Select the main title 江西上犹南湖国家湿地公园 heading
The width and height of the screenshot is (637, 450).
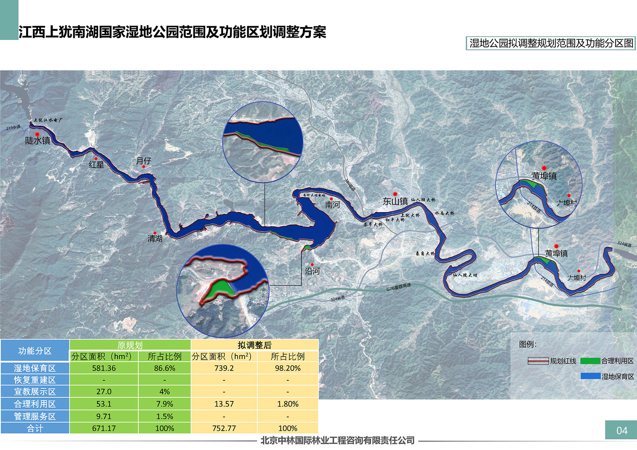tap(172, 32)
